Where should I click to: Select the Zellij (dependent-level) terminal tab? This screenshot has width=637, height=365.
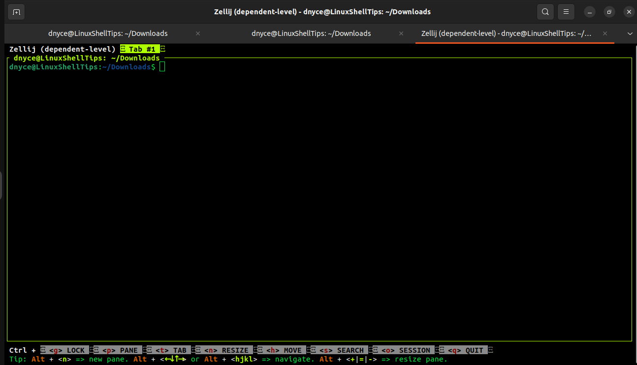point(507,33)
